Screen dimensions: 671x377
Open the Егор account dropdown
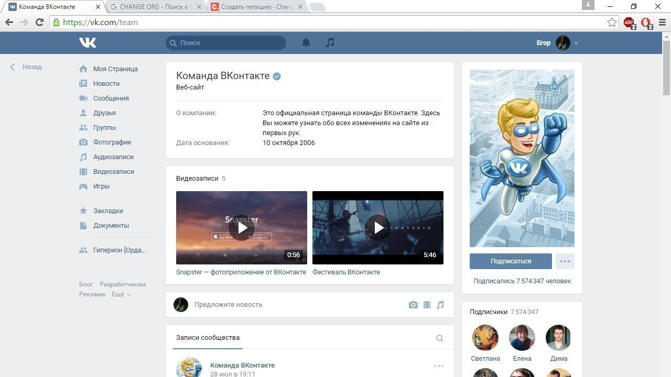(557, 43)
